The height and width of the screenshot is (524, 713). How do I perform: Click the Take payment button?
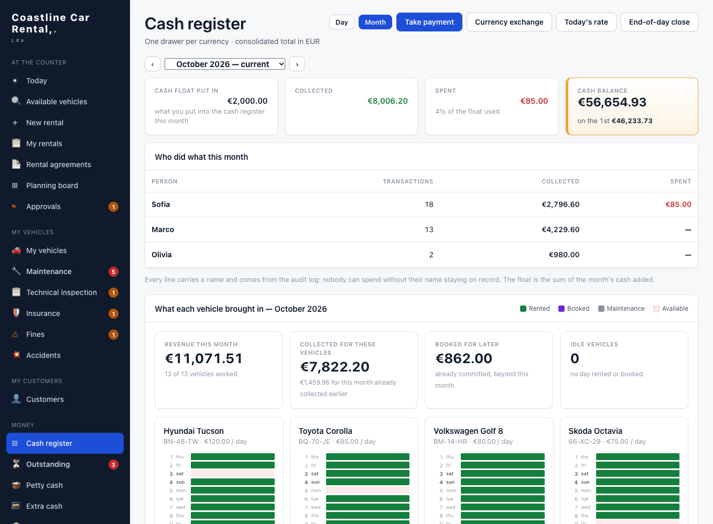429,22
